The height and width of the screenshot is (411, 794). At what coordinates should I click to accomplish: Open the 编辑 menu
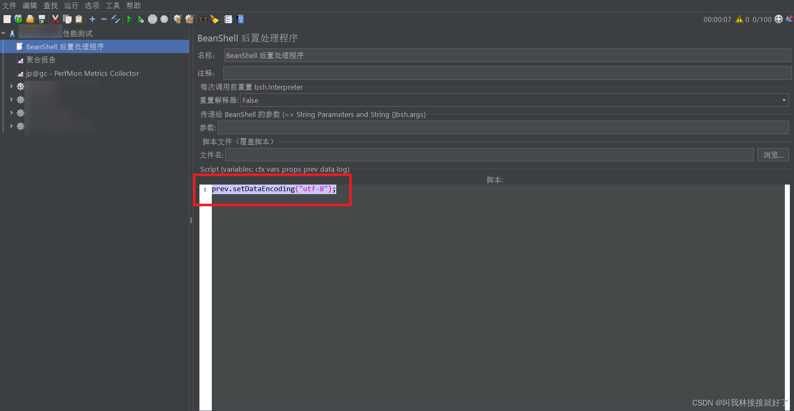[x=30, y=5]
